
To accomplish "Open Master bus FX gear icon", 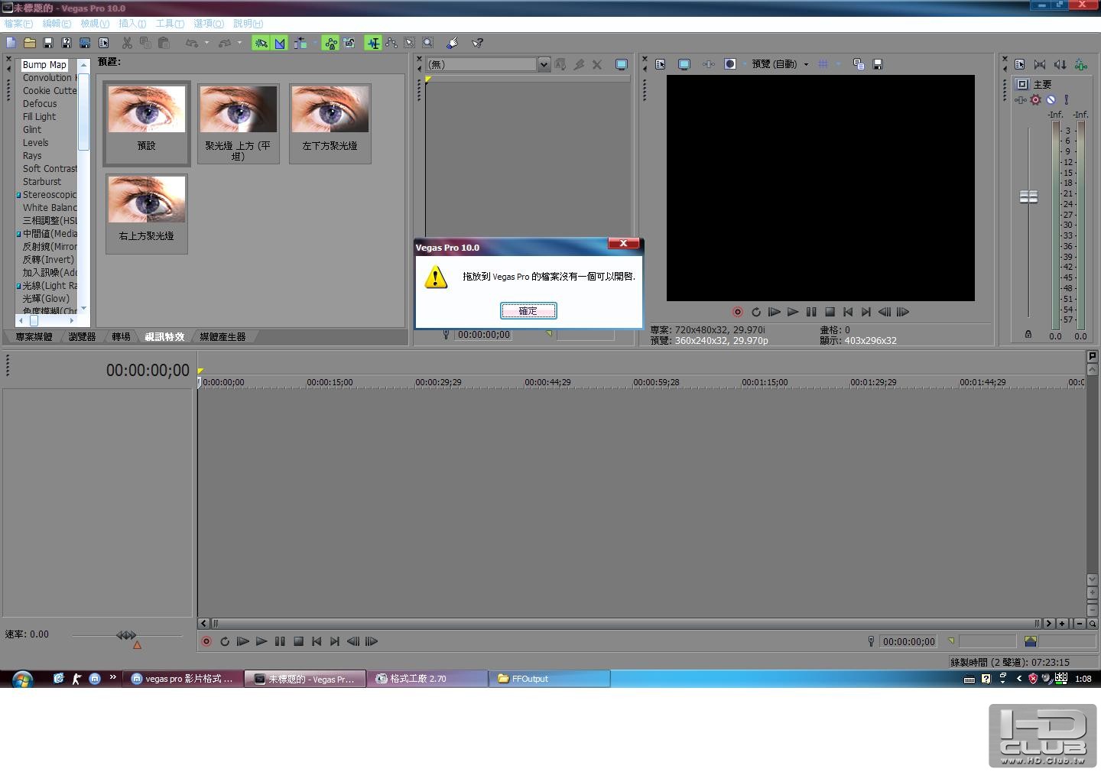I will [x=1036, y=99].
